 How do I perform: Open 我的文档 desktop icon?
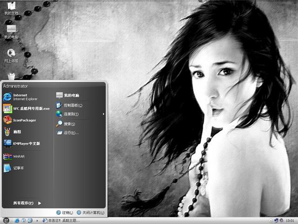[x=11, y=8]
